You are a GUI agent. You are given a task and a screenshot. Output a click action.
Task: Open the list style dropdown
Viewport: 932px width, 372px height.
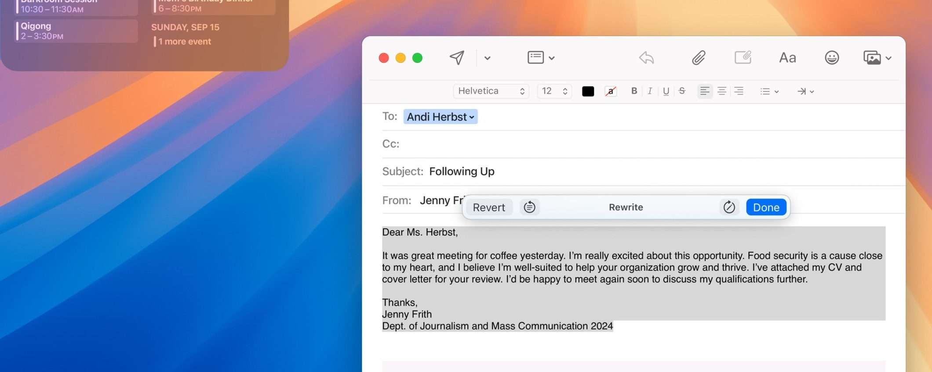[769, 91]
